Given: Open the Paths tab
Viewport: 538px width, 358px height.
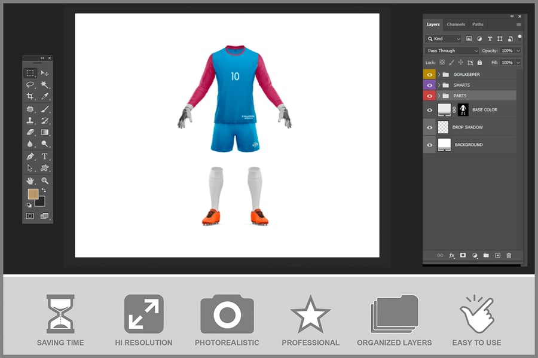Looking at the screenshot, I should coord(478,25).
